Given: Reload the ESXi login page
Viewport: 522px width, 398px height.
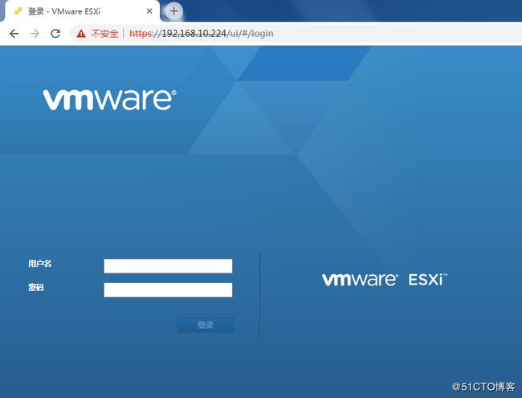Looking at the screenshot, I should pyautogui.click(x=55, y=33).
